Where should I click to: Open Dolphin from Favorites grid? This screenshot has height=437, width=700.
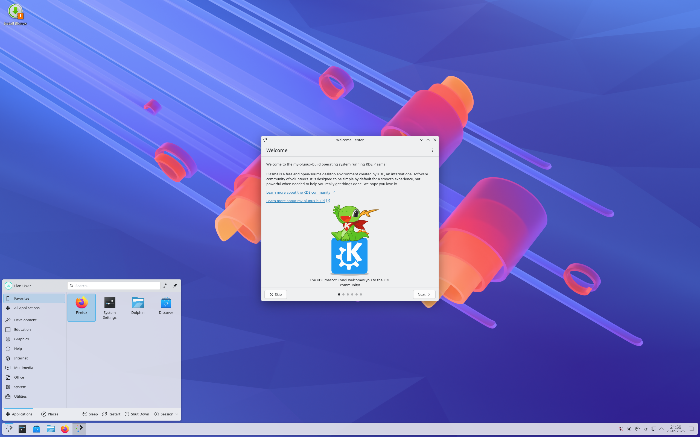point(138,307)
